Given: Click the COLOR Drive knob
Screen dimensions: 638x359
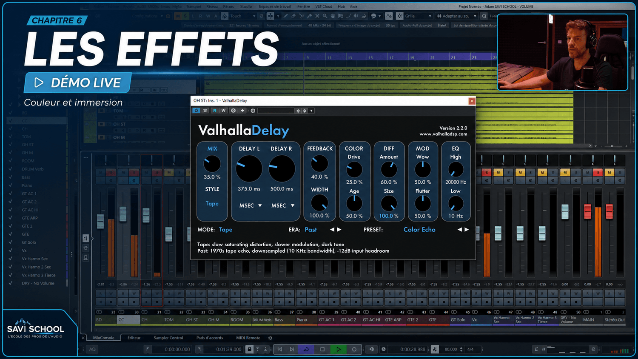Looking at the screenshot, I should click(x=354, y=169).
